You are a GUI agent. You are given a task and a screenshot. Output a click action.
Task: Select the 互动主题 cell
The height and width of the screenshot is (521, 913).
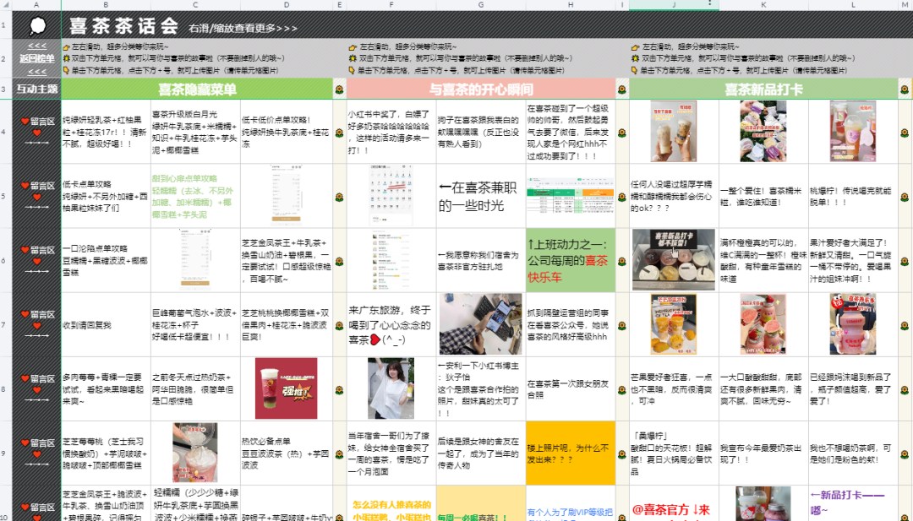(36, 89)
